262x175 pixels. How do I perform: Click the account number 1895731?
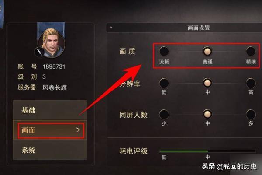pos(54,66)
